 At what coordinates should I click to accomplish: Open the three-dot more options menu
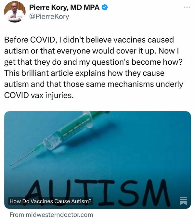tap(187, 7)
